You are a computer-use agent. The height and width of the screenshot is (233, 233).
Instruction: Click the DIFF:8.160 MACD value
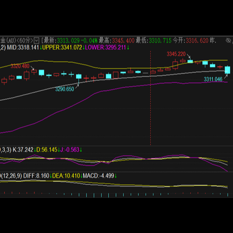[36, 176]
